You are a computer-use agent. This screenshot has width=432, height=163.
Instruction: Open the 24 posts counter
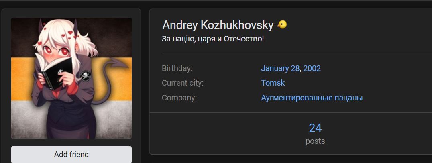(315, 128)
